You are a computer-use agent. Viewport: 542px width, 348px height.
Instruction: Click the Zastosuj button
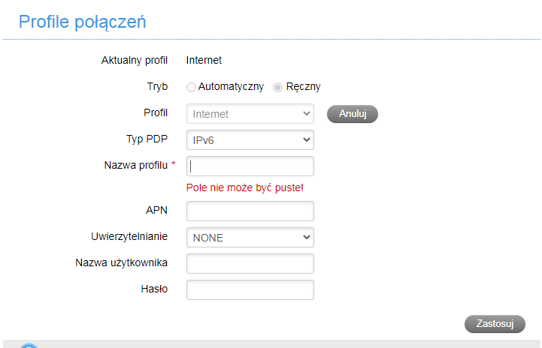pos(495,324)
